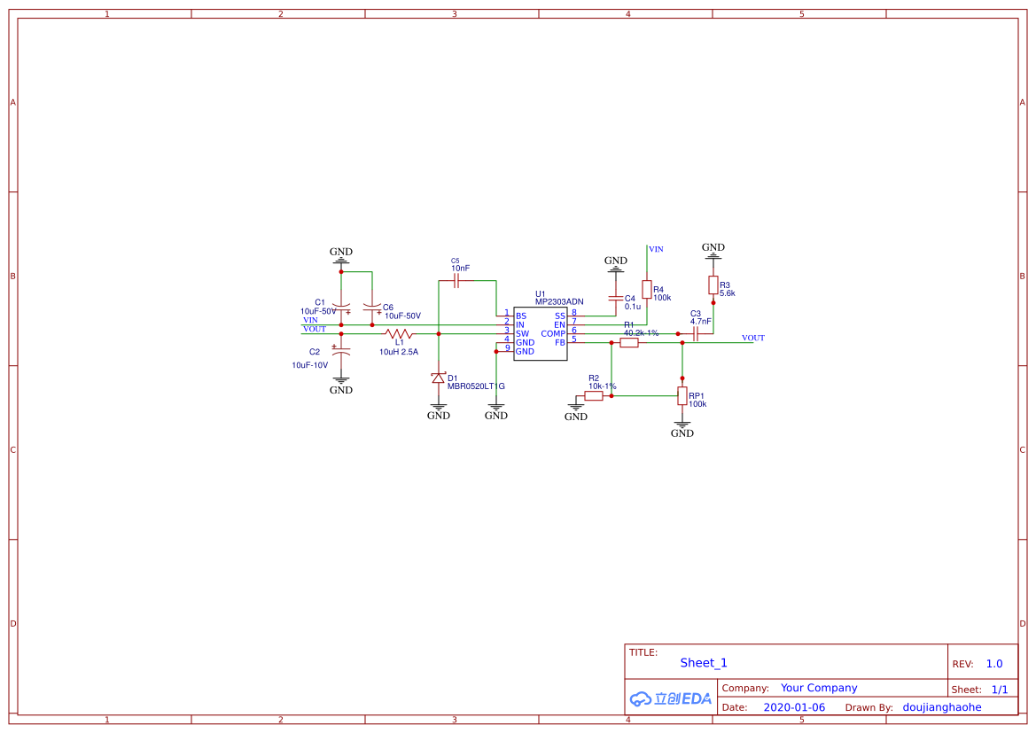Viewport: 1036px width, 733px height.
Task: Select the C4 capacitor symbol
Action: tap(616, 298)
